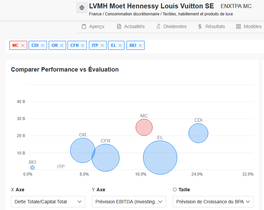Click the grid icon next to Modèles
This screenshot has width=264, height=210.
(x=239, y=26)
